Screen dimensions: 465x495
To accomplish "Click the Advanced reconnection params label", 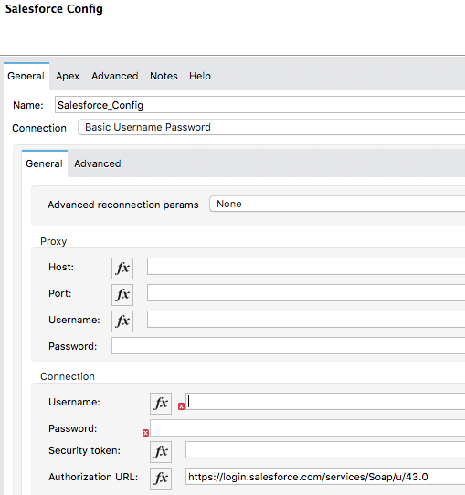I will point(123,205).
